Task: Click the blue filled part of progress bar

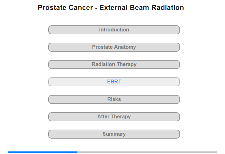Action: coord(42,152)
